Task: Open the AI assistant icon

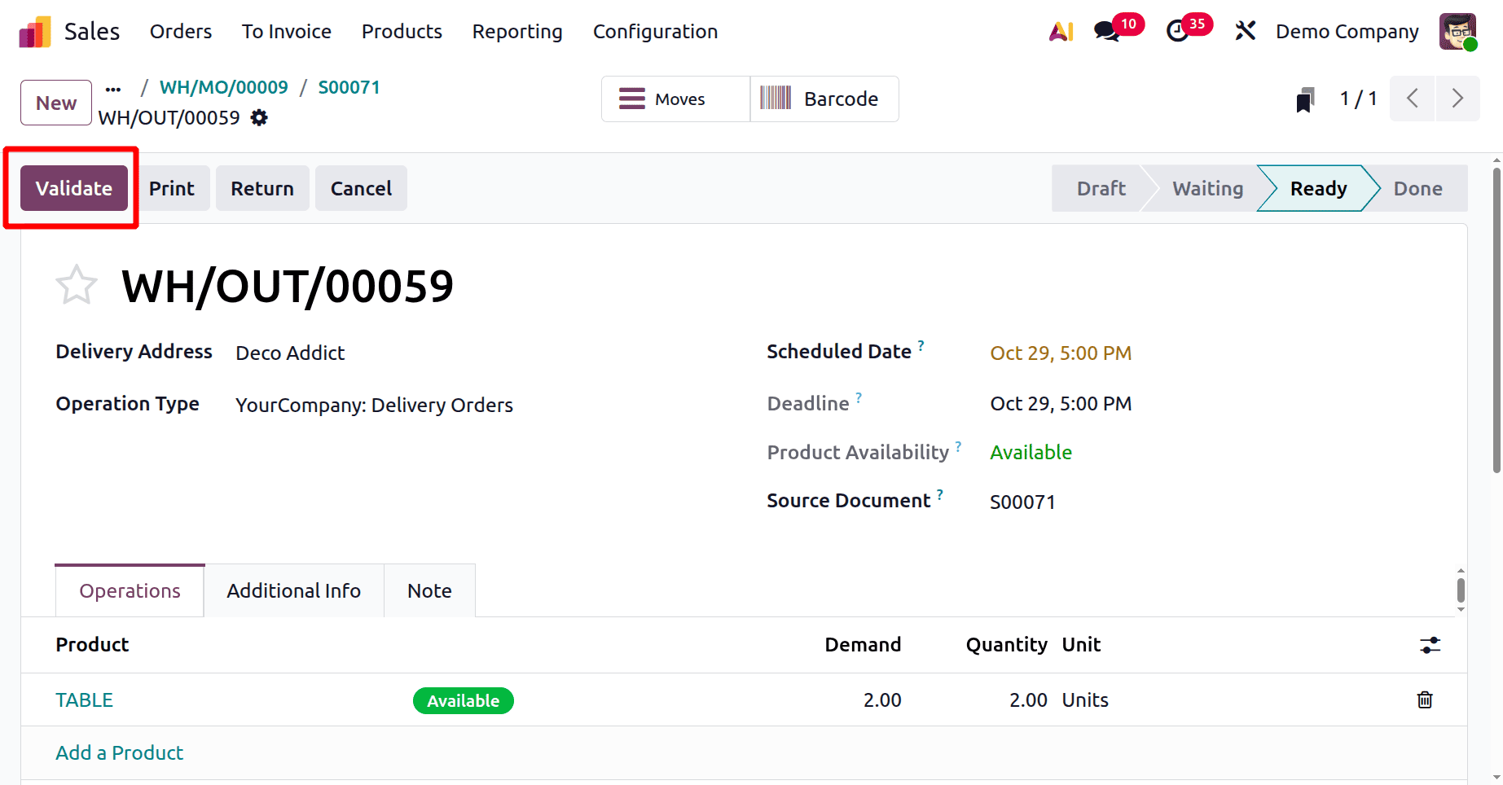Action: [1060, 31]
